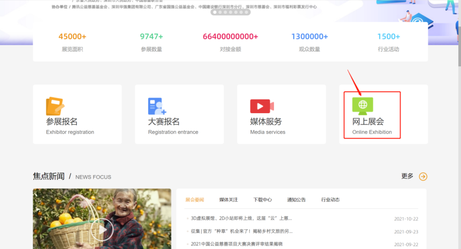
Task: Open the 参展报名 heading
Action: (x=62, y=122)
